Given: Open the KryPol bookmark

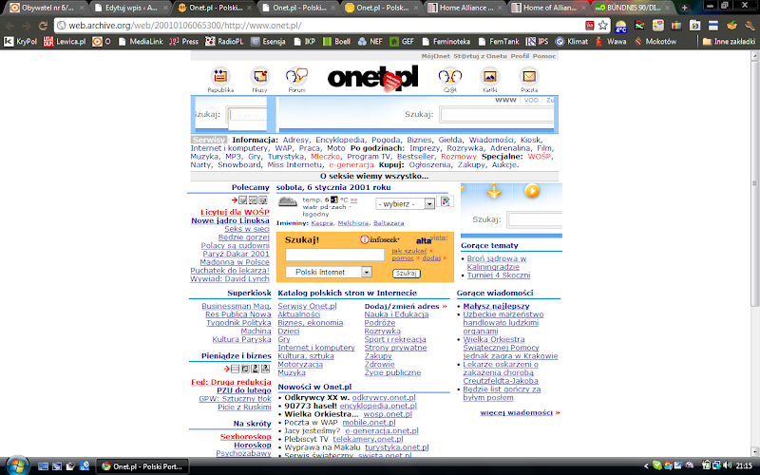Looking at the screenshot, I should (x=20, y=42).
